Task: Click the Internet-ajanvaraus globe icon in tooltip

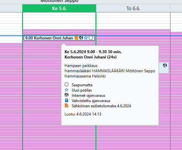Action: (x=66, y=95)
